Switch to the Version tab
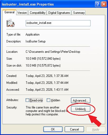 [x=22, y=13]
